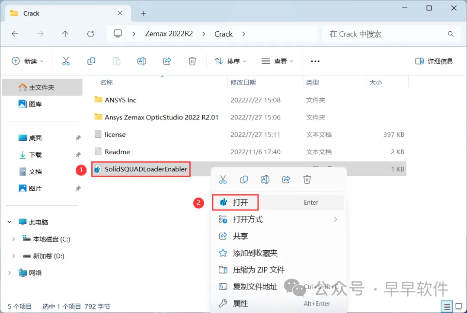Open the 排序 sort dropdown
This screenshot has height=313, width=467.
(x=230, y=61)
